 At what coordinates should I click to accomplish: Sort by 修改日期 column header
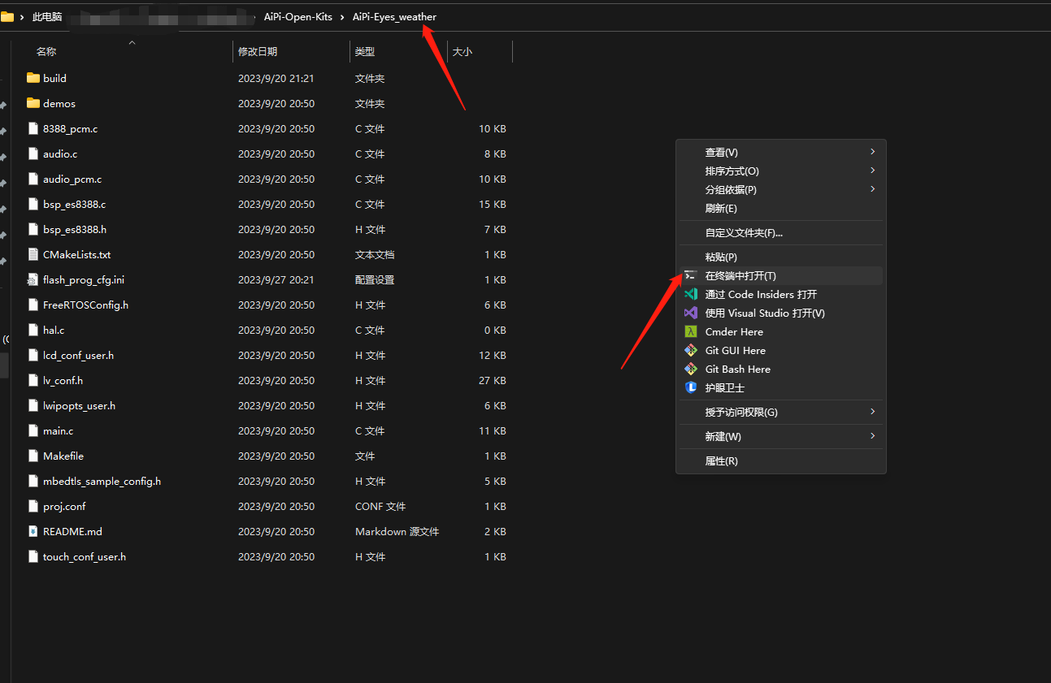tap(258, 51)
